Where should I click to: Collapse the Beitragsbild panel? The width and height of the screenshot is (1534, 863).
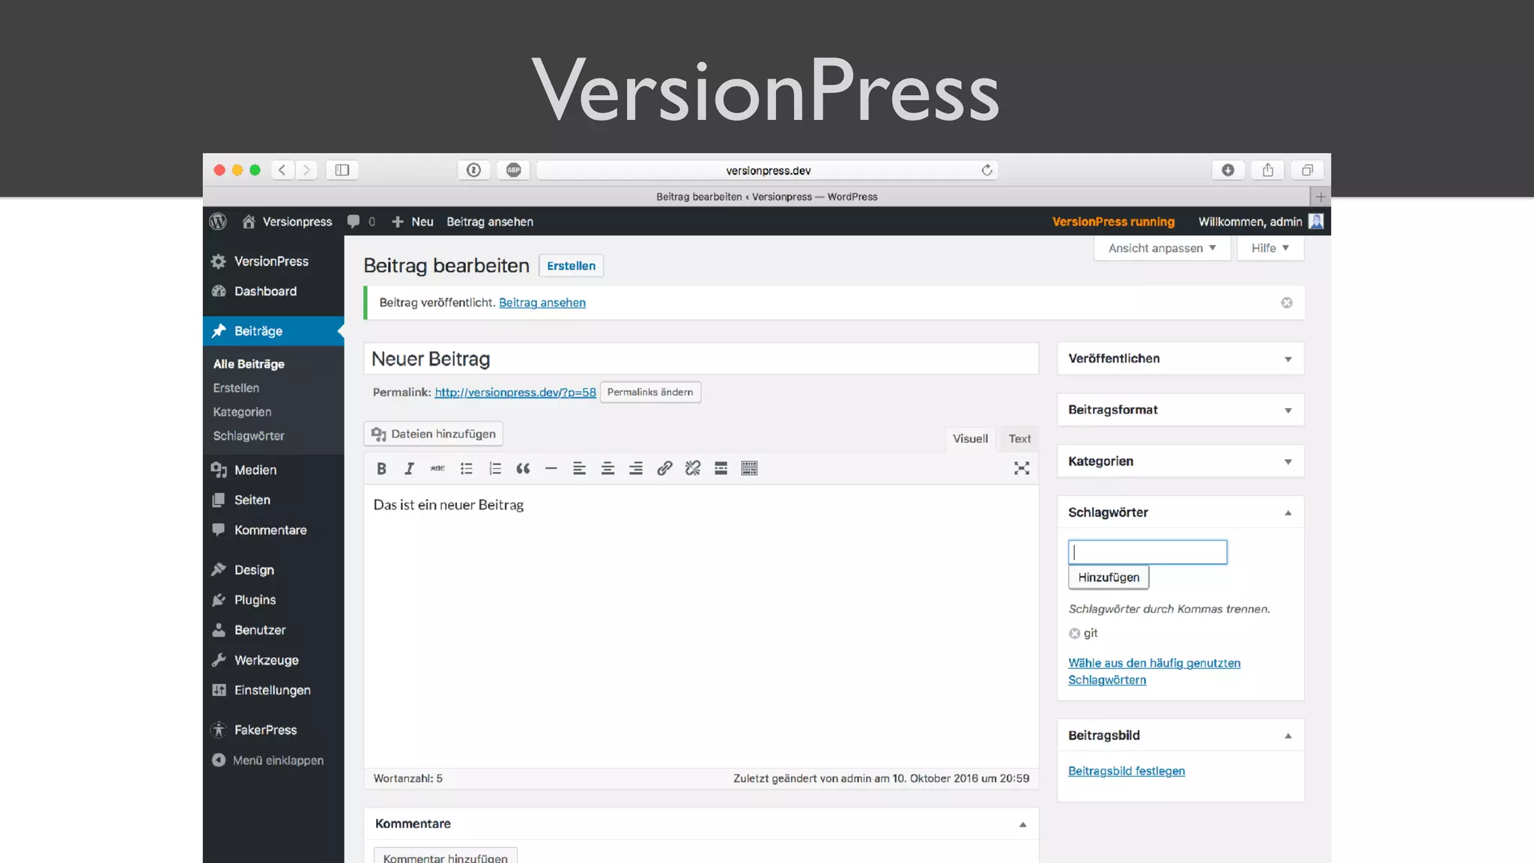click(x=1288, y=736)
